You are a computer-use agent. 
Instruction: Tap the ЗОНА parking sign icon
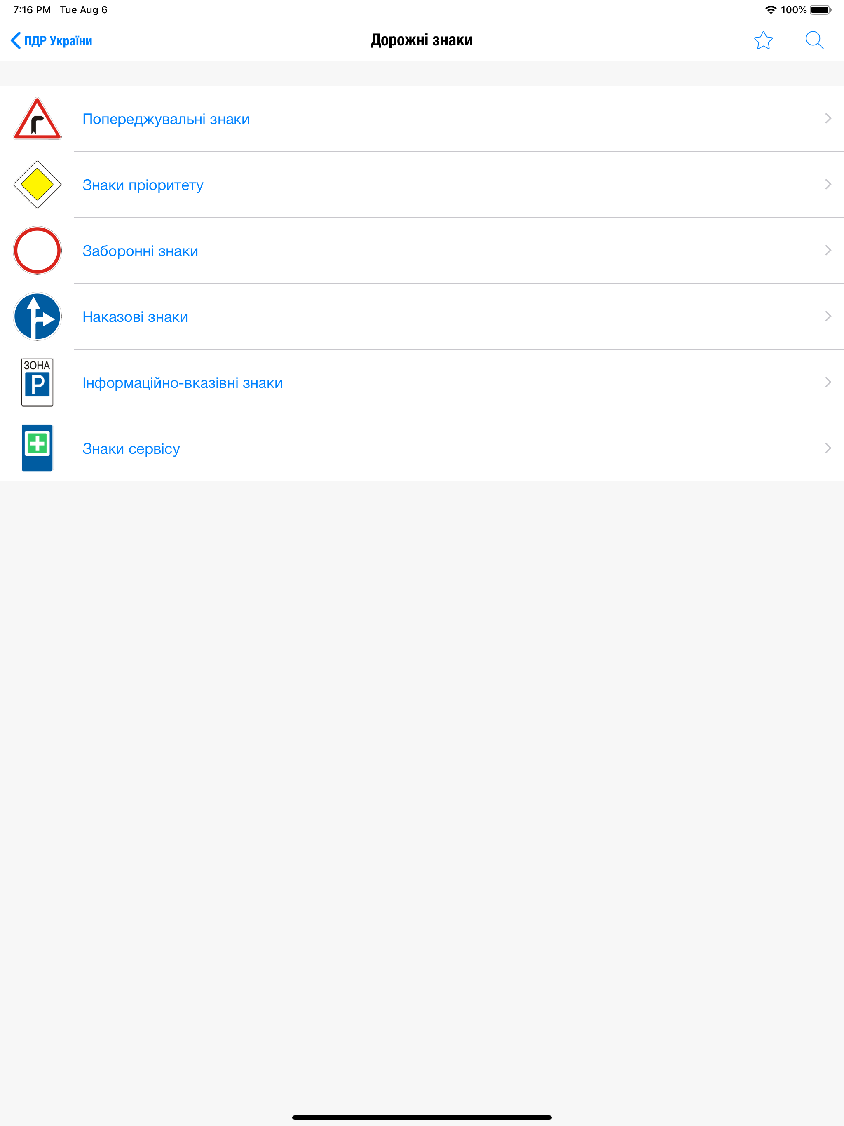point(37,382)
